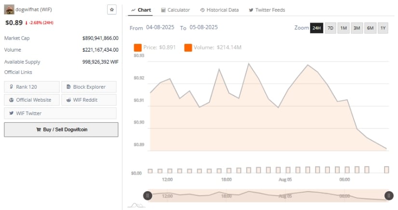Click the Calculator tab icon

(x=163, y=10)
